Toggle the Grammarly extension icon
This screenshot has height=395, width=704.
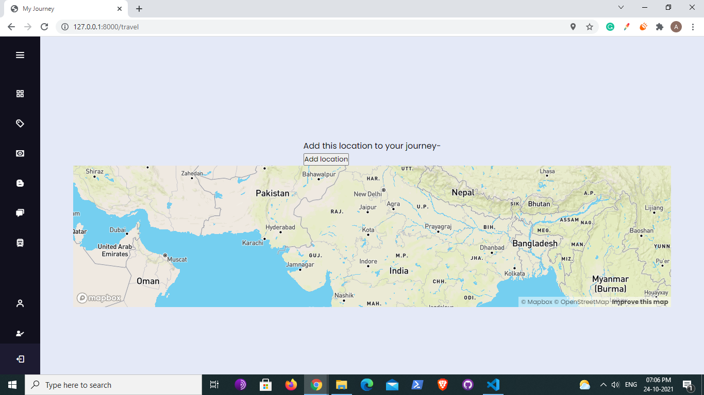tap(610, 26)
